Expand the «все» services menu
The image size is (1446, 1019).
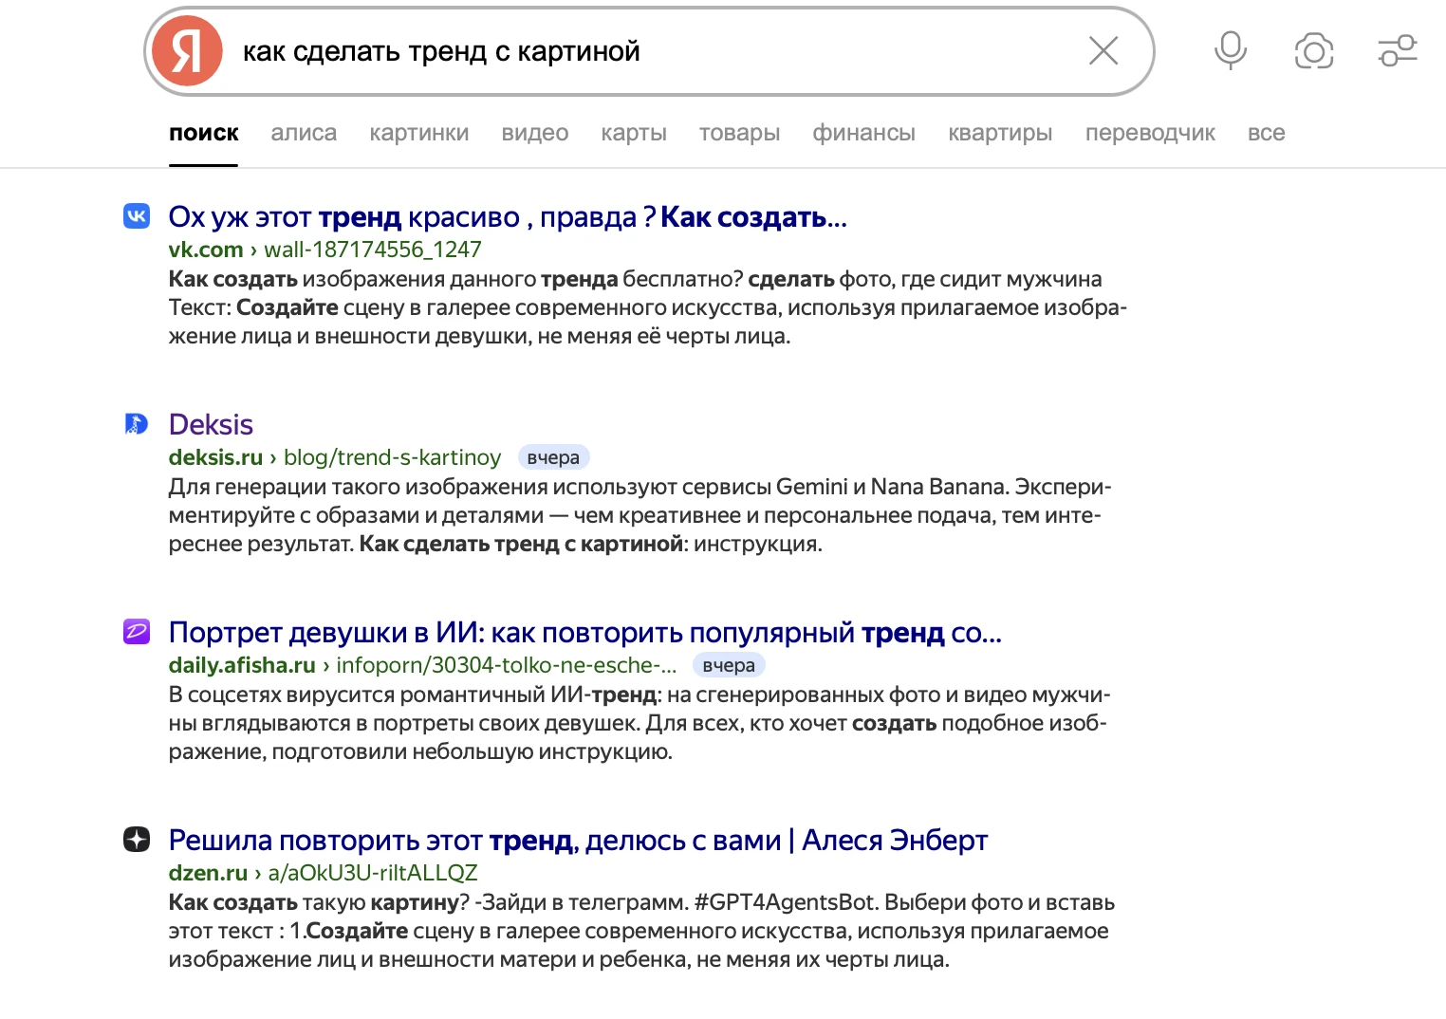1266,133
